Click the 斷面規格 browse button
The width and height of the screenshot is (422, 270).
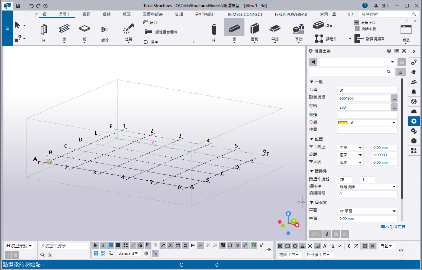coord(394,98)
